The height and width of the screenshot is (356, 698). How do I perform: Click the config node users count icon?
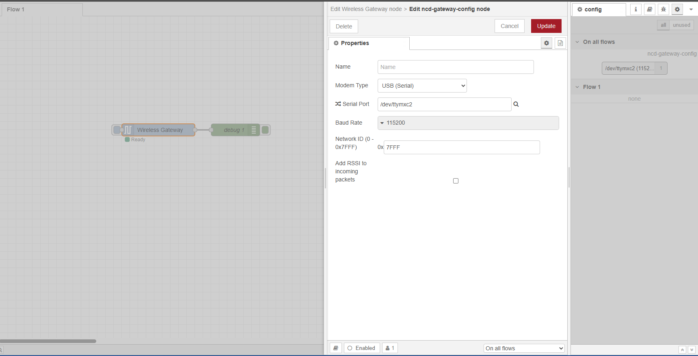coord(390,348)
